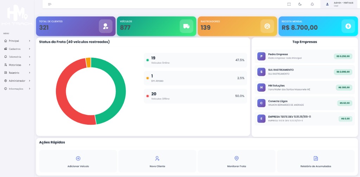
Task: Click the home icon beside Principal
Action: click(6, 41)
